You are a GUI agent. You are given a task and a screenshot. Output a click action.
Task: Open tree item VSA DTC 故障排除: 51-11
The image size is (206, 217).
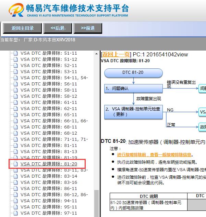coord(49,53)
